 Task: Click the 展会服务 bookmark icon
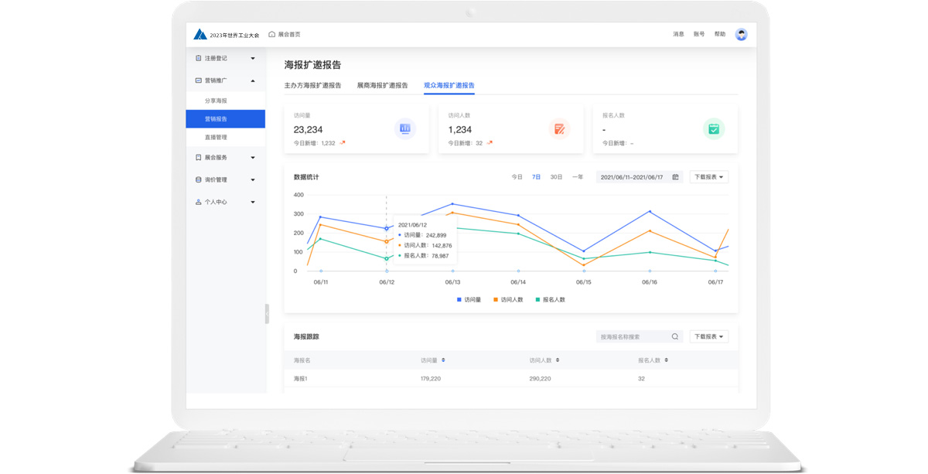pos(199,157)
